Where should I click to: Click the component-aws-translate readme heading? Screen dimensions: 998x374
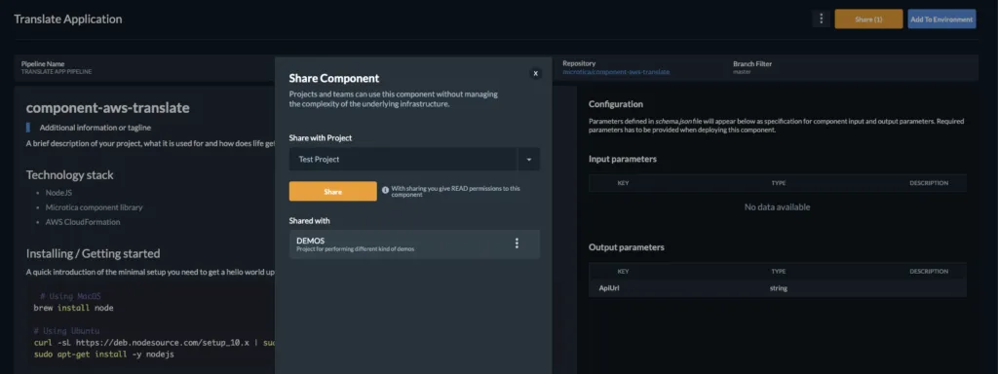(x=107, y=108)
